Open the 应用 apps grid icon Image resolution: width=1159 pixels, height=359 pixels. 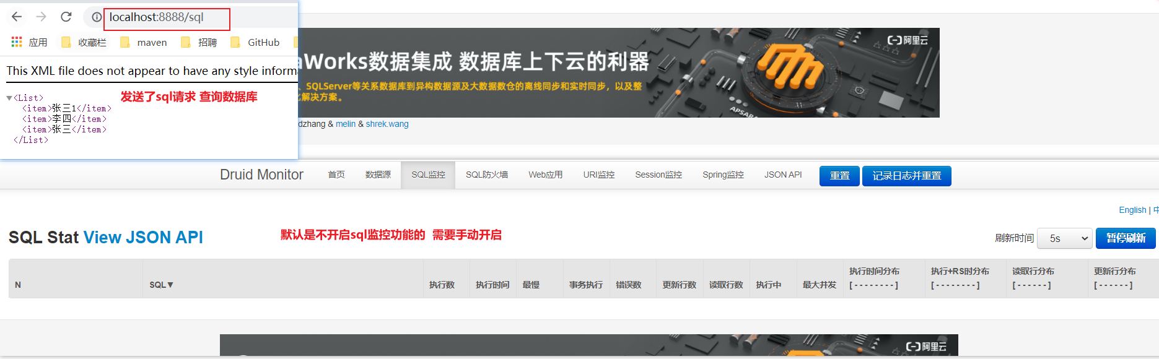click(17, 42)
